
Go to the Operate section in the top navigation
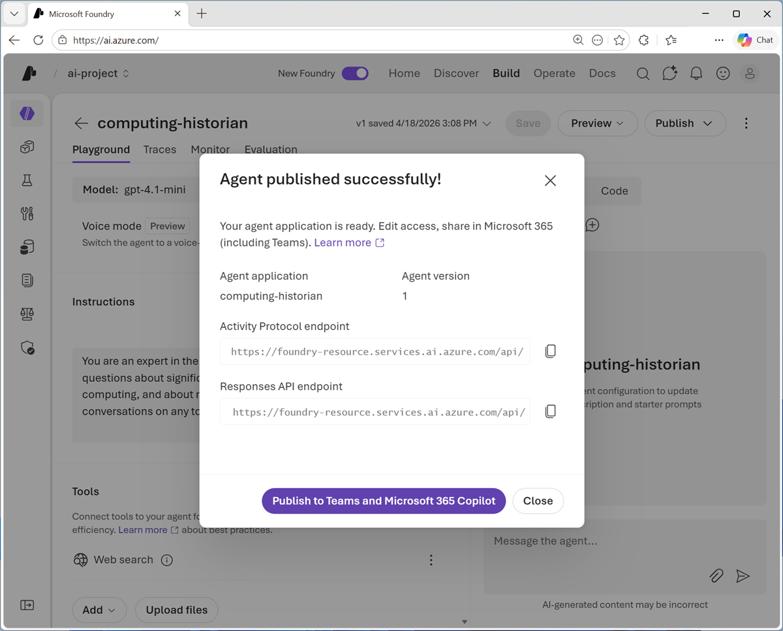(554, 73)
